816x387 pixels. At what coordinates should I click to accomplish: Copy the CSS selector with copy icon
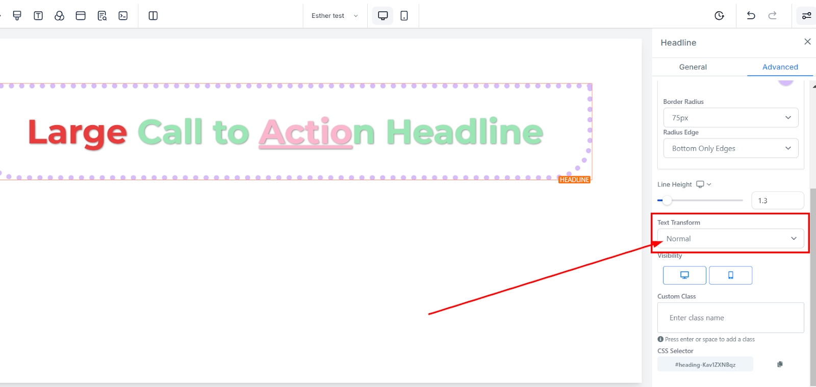click(x=780, y=364)
